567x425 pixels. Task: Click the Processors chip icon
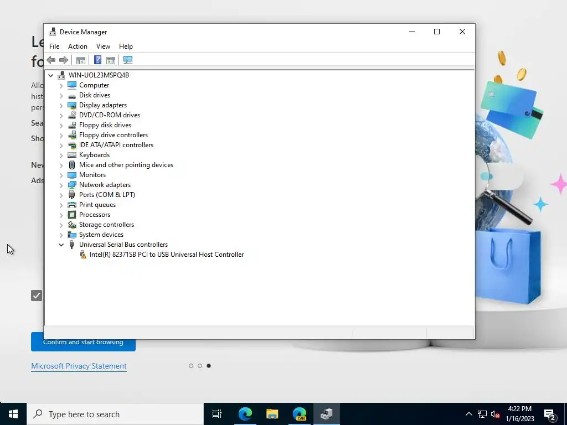tap(72, 215)
